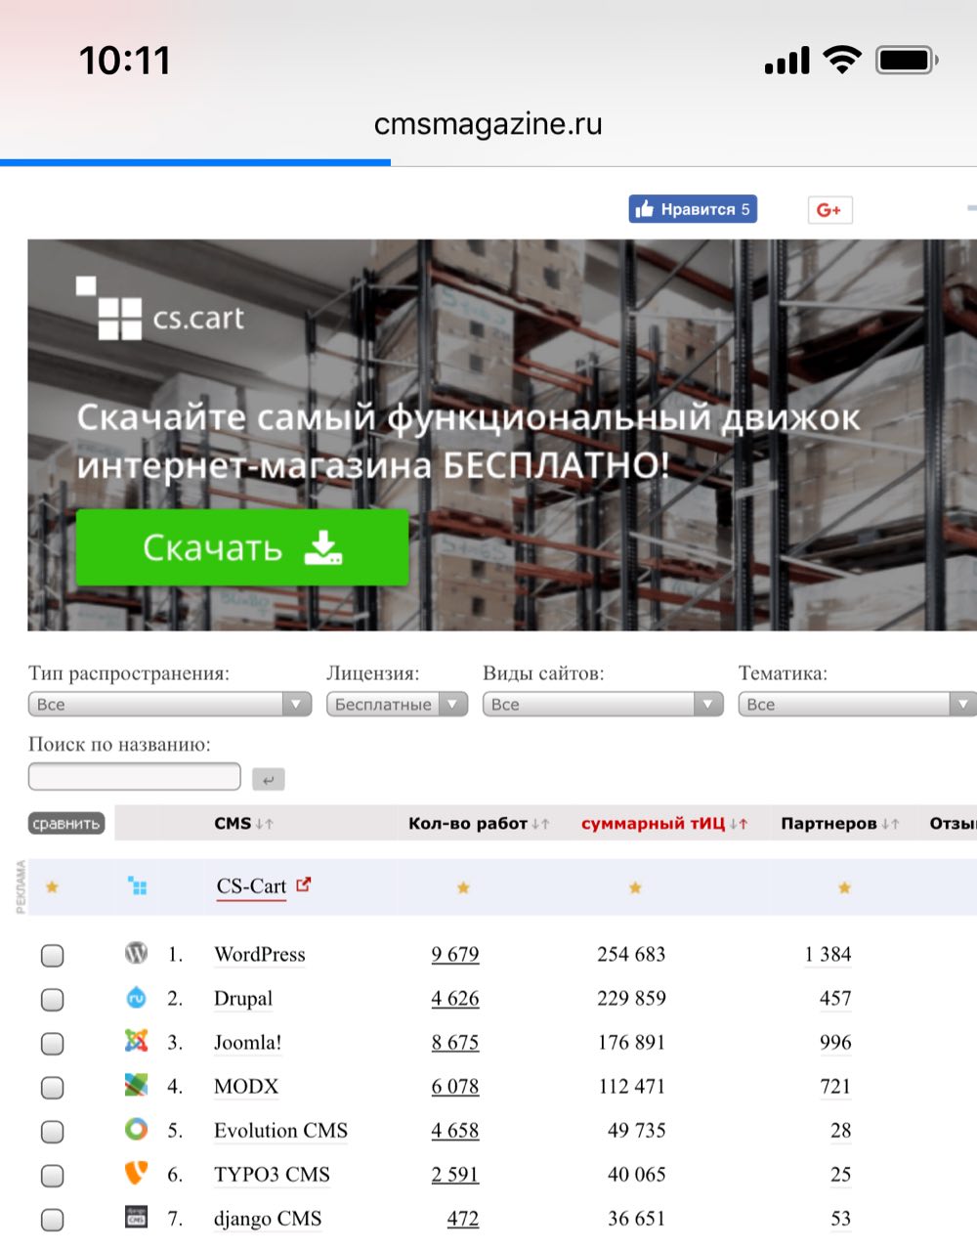977x1251 pixels.
Task: Tick the Evolution CMS row checkbox
Action: point(53,1131)
